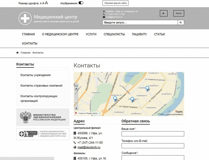Click mail@doctorrb.ru link under address

click(89, 147)
